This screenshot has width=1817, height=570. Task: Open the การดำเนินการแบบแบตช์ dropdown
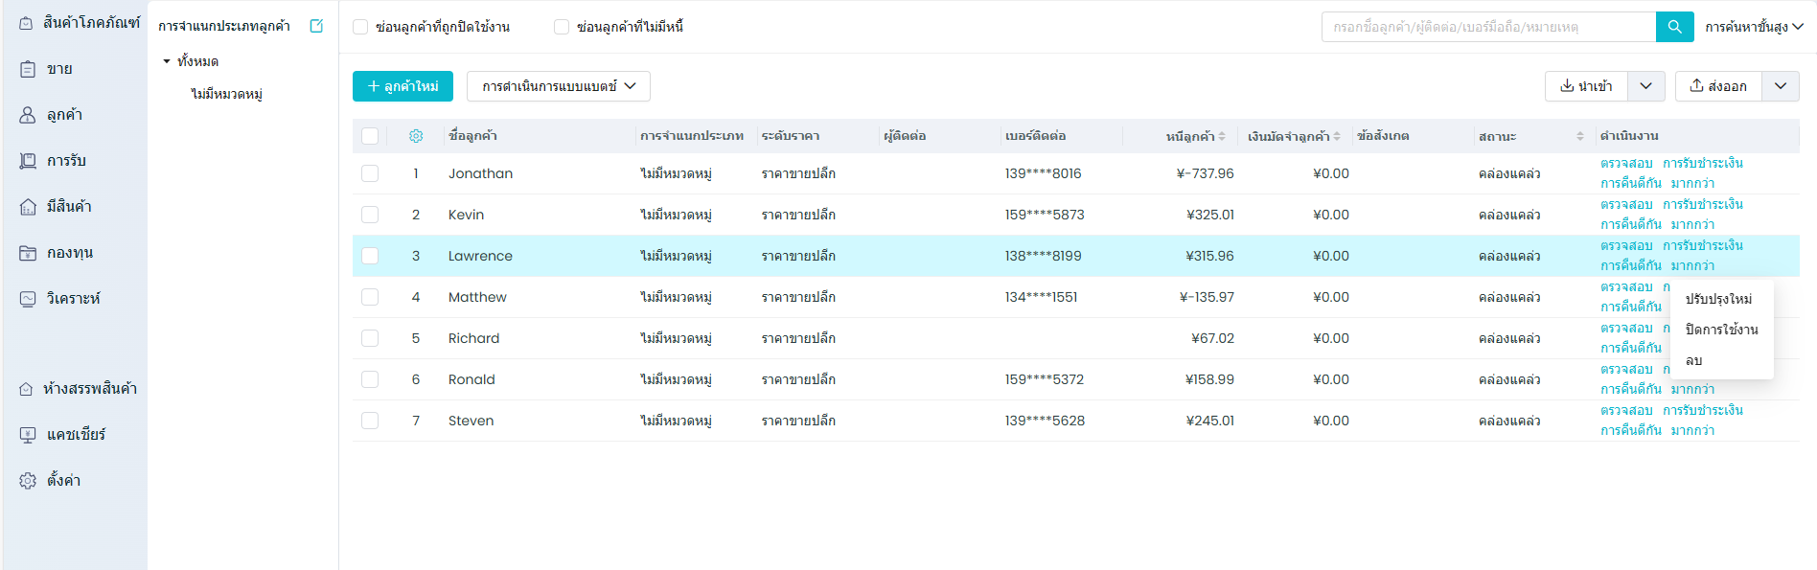pos(558,86)
